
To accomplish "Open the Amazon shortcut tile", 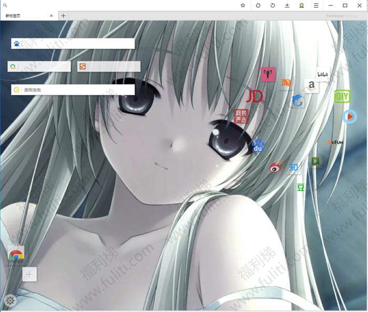I will pyautogui.click(x=312, y=85).
